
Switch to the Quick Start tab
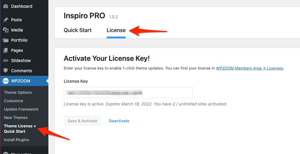click(78, 30)
